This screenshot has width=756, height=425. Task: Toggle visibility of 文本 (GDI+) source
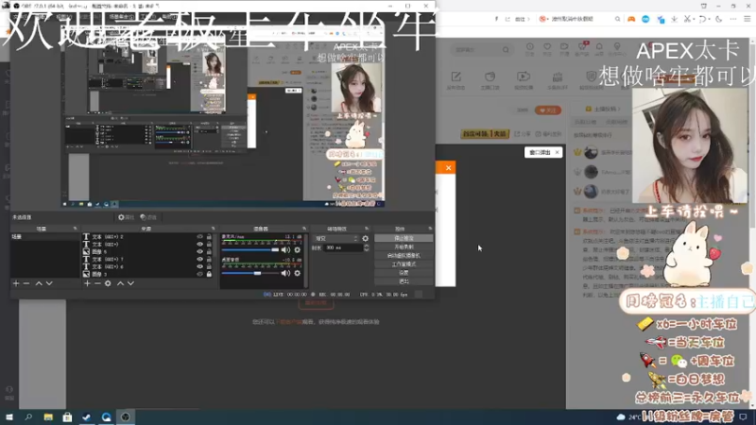[199, 245]
